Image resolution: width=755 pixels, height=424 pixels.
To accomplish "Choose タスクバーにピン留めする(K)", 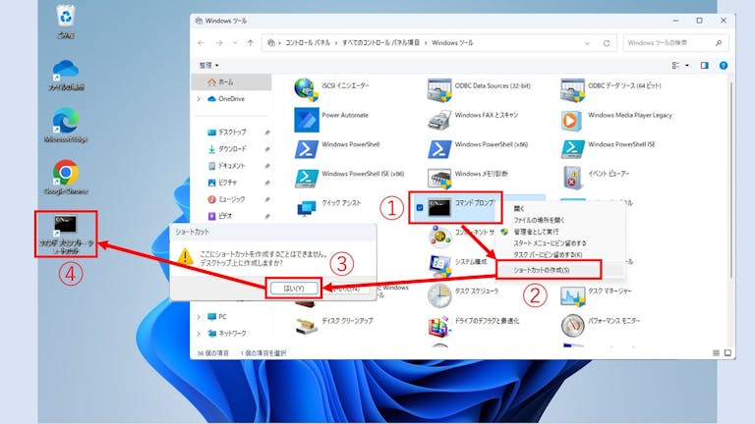I will point(548,255).
